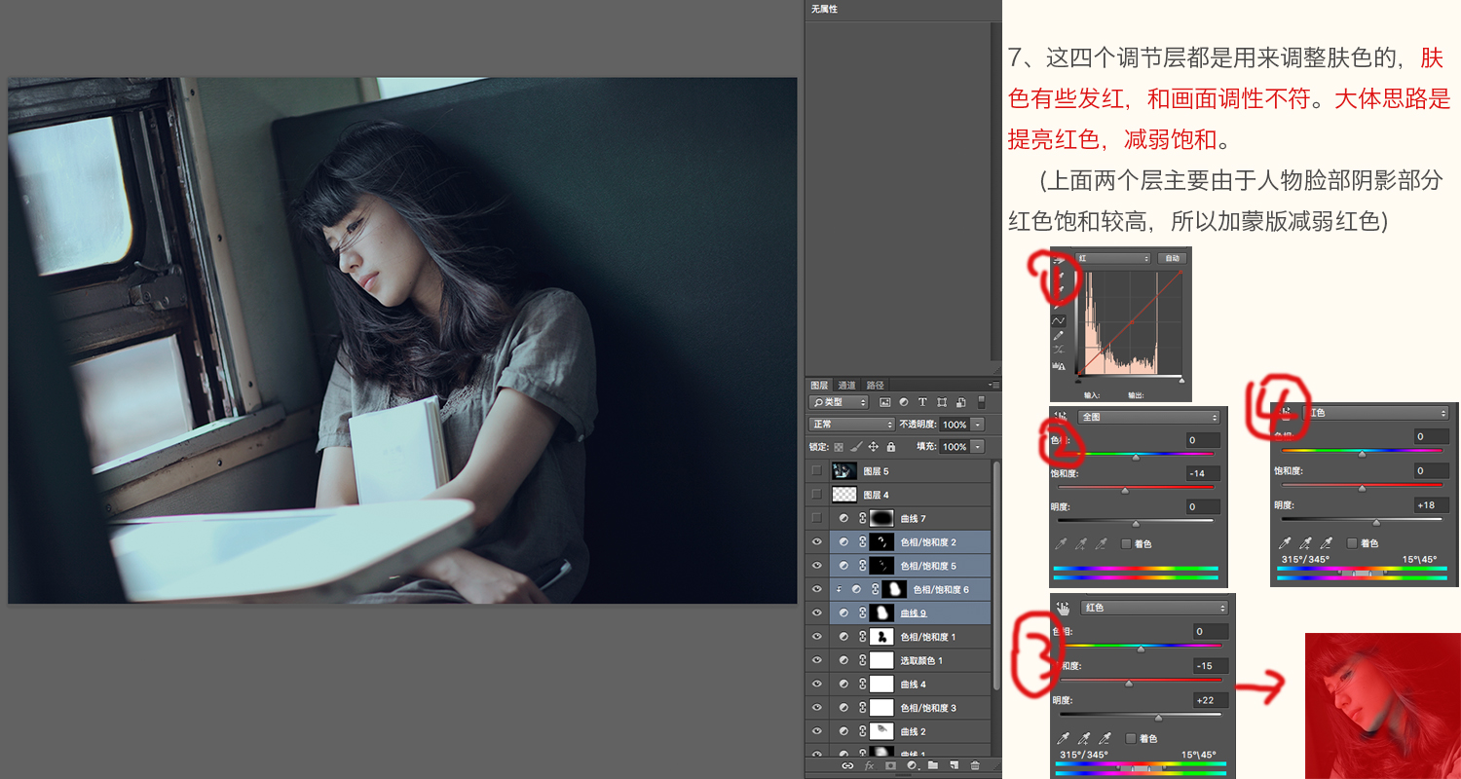Click the delete layer trash icon

tap(975, 766)
